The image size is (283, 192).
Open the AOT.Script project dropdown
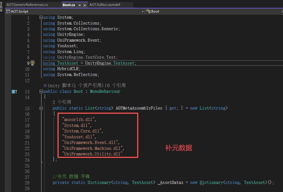(x=142, y=11)
